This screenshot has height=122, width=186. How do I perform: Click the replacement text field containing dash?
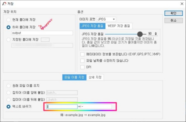(x=96, y=107)
